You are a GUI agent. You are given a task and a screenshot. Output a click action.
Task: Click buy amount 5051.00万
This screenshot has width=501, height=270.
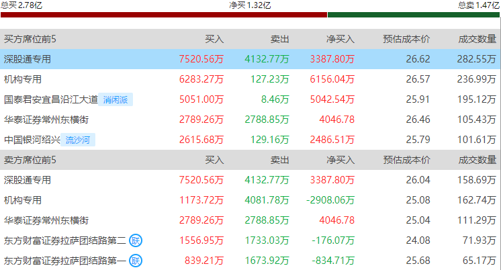tap(201, 99)
